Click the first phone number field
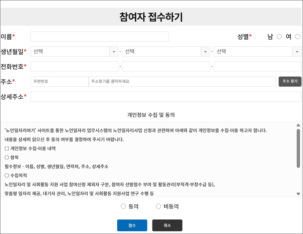 point(74,66)
